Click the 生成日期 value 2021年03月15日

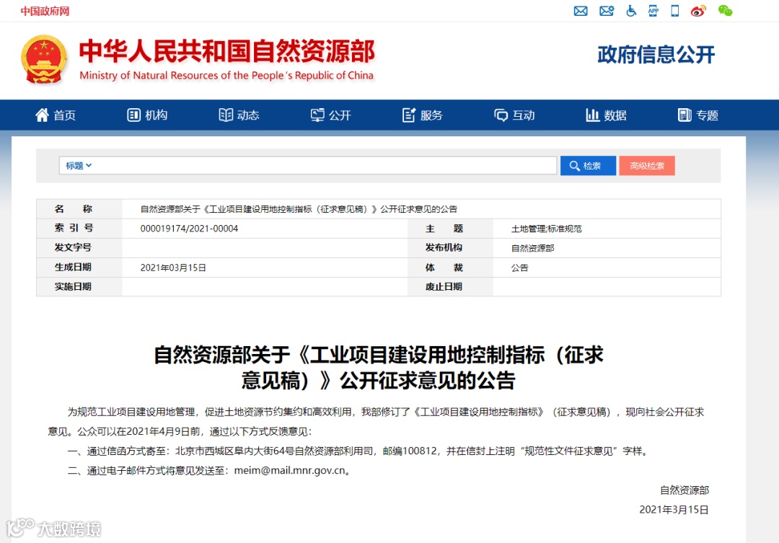click(x=173, y=268)
